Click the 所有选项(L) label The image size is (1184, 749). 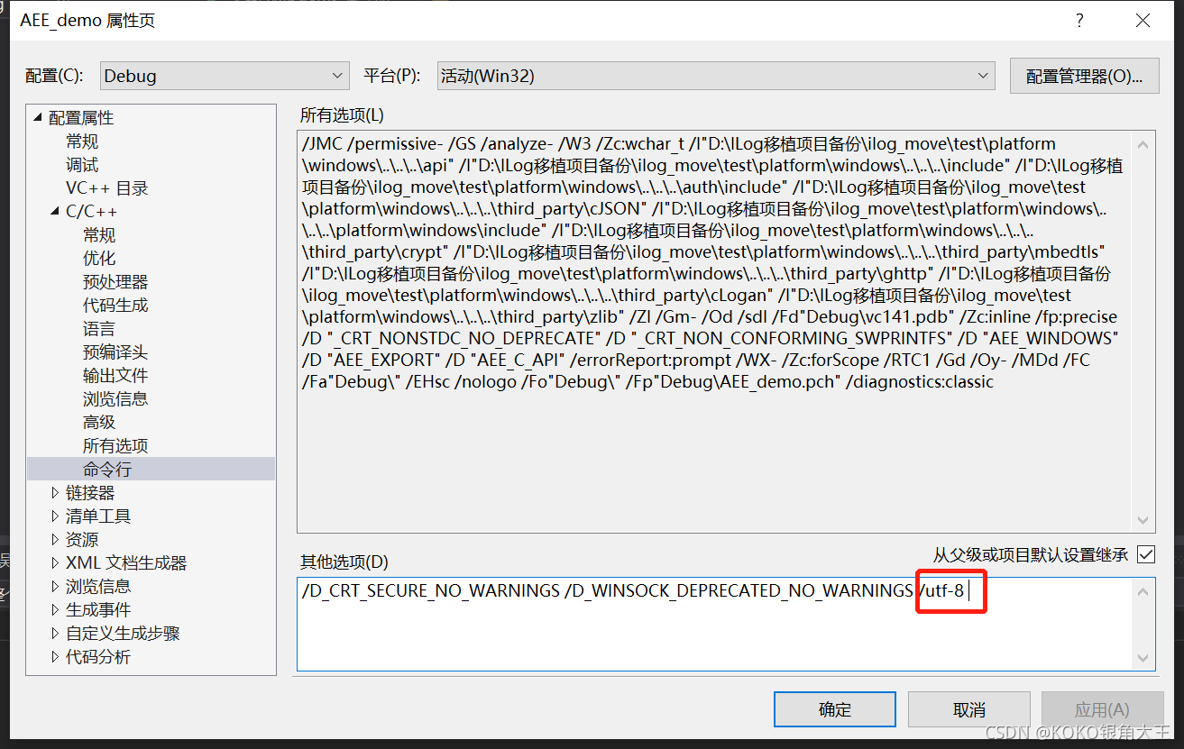tap(342, 114)
